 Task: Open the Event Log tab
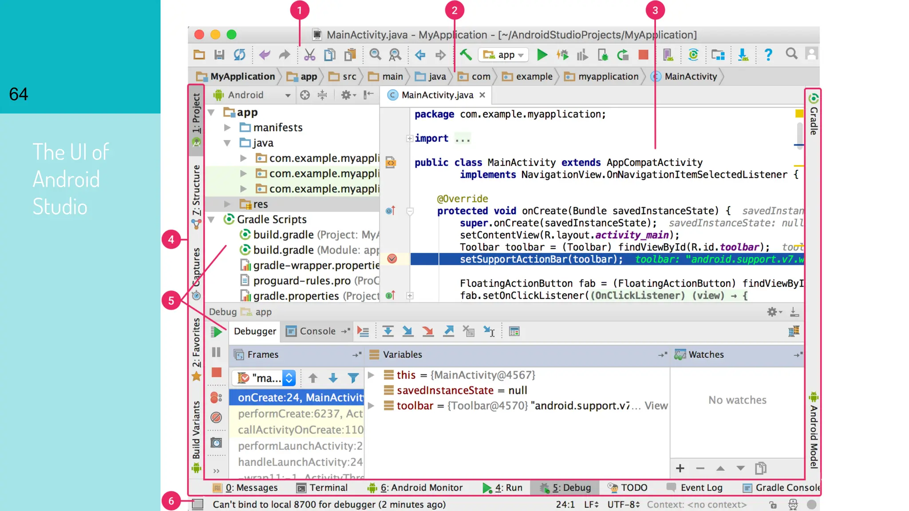[x=695, y=487]
